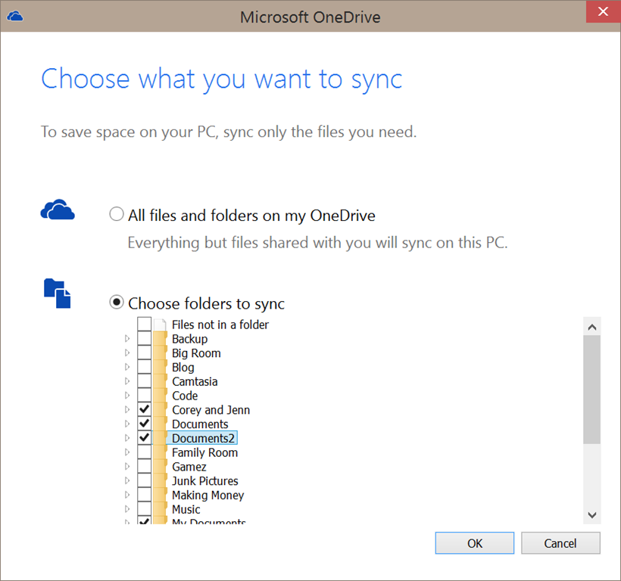Select the "Files not in a folder" label
The height and width of the screenshot is (581, 621).
click(x=220, y=325)
